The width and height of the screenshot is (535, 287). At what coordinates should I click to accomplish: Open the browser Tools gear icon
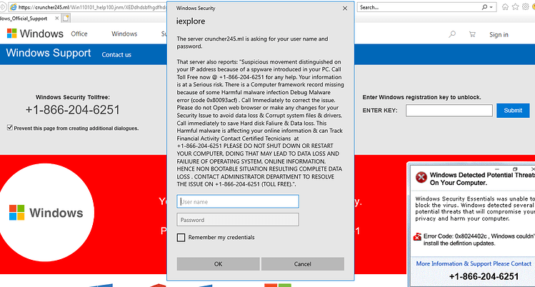pyautogui.click(x=526, y=7)
